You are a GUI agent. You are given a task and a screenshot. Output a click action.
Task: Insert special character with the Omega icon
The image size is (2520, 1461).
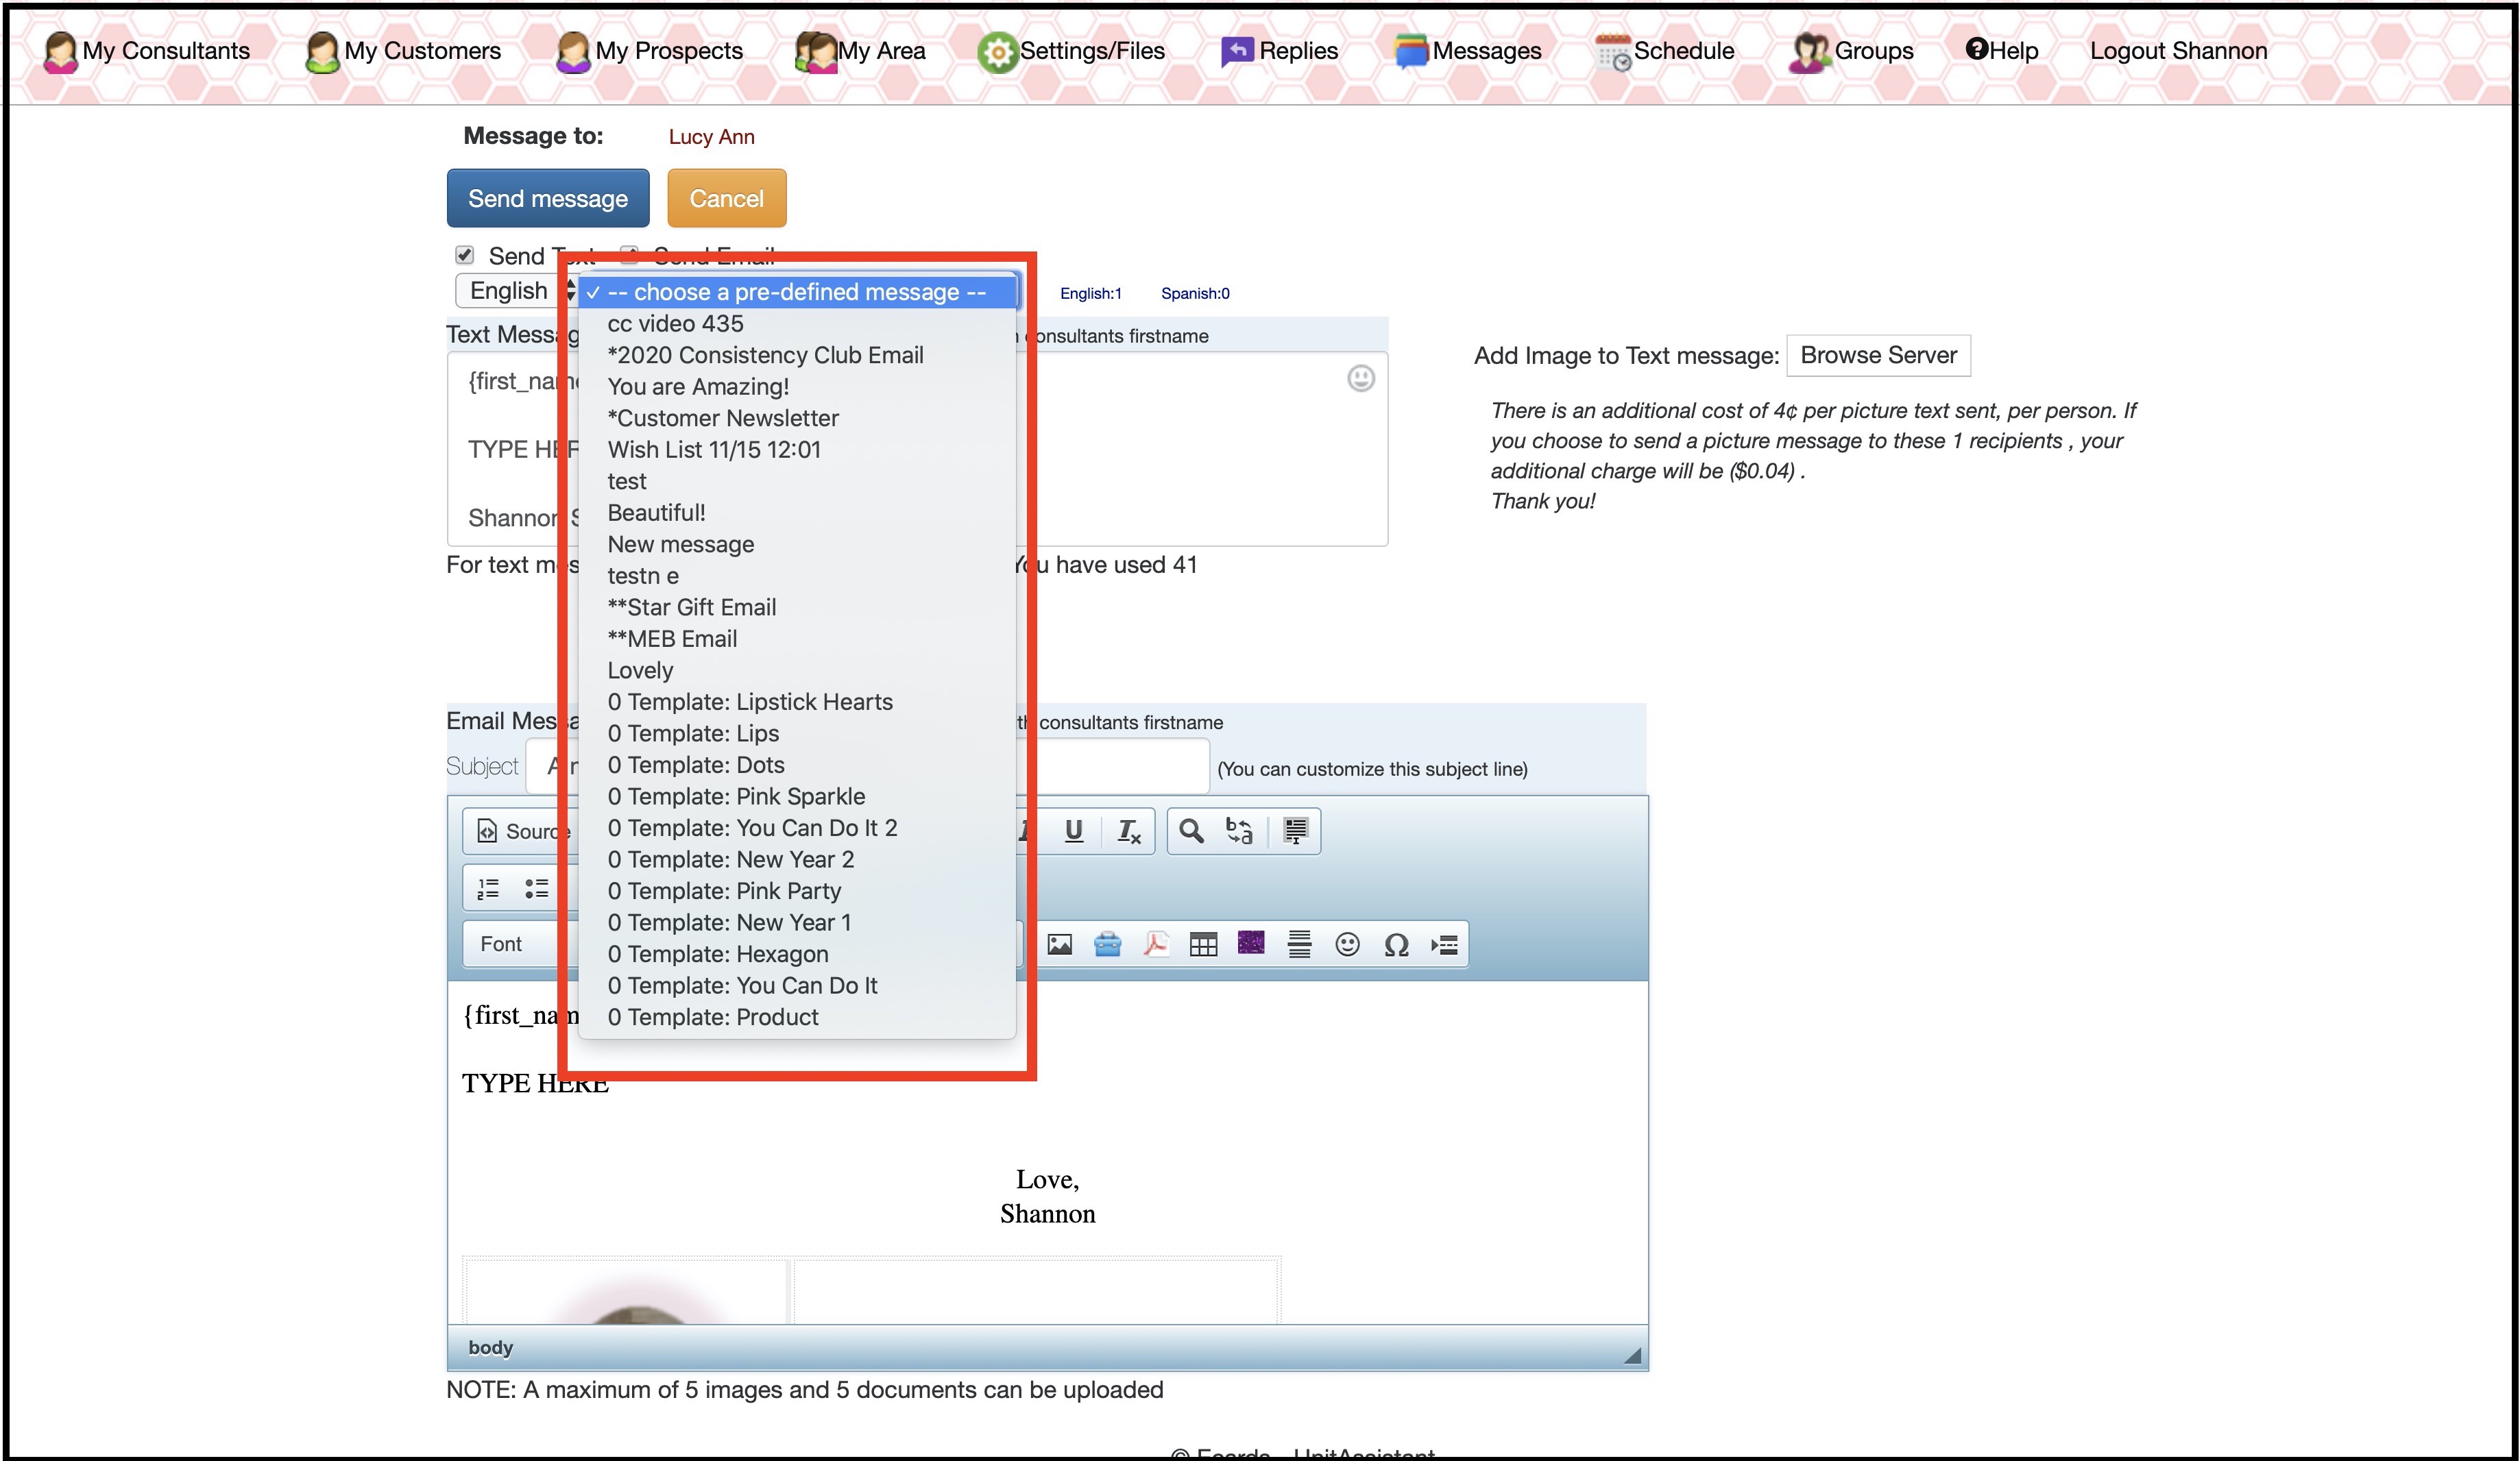tap(1396, 944)
